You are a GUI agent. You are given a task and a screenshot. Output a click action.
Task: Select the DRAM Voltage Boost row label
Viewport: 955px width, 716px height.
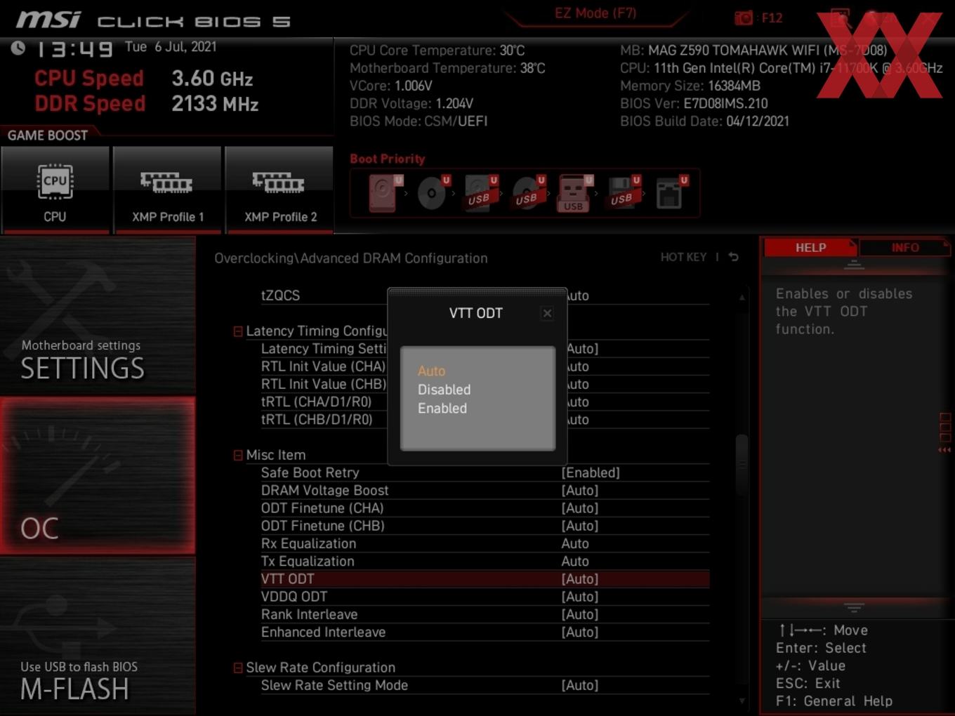coord(324,491)
